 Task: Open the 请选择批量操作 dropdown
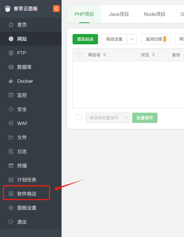tap(108, 118)
